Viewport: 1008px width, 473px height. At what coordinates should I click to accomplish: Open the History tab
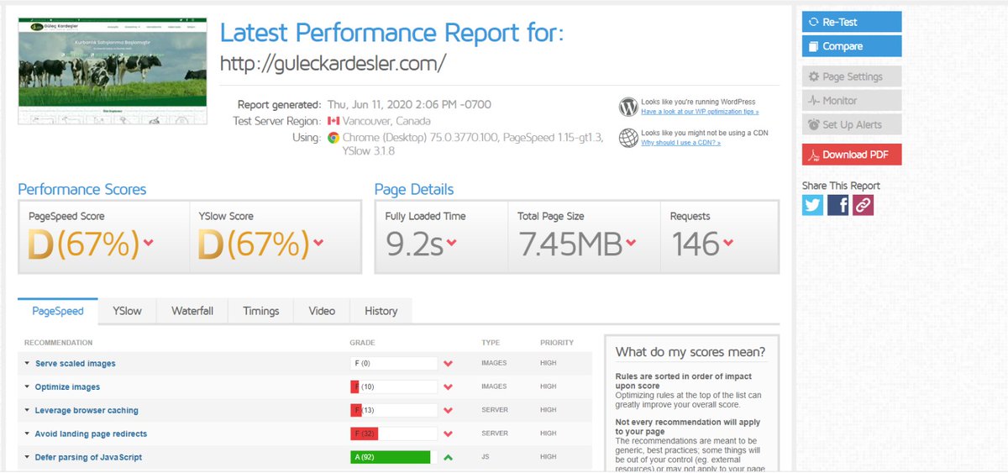(381, 311)
